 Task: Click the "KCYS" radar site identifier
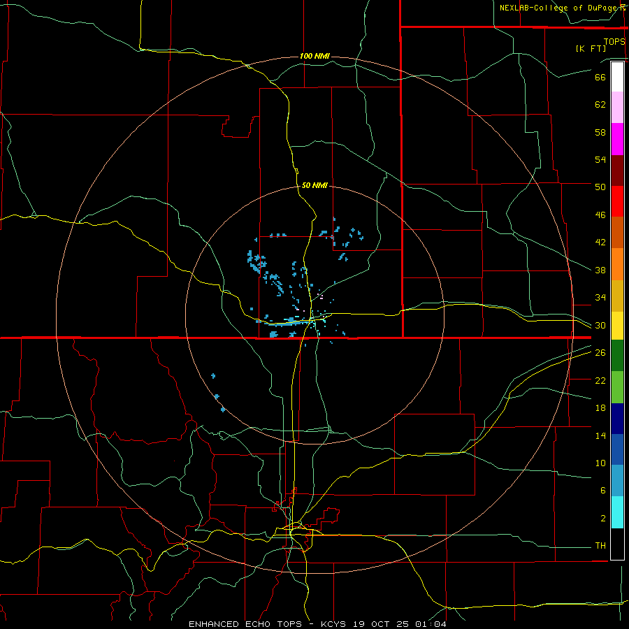pos(335,624)
